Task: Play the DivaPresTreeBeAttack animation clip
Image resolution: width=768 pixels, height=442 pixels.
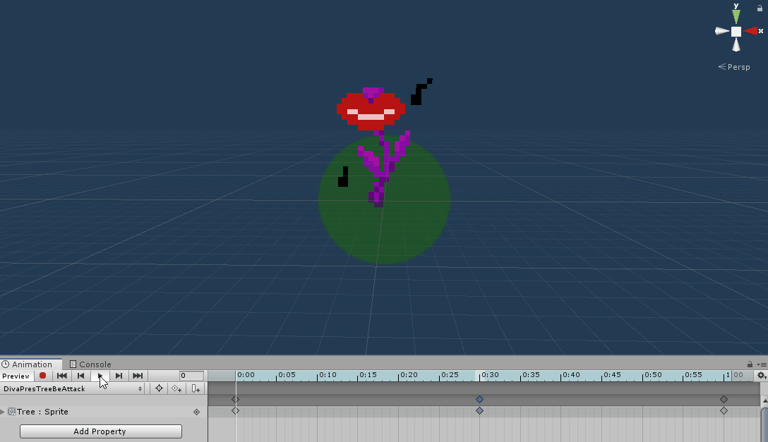Action: tap(100, 376)
